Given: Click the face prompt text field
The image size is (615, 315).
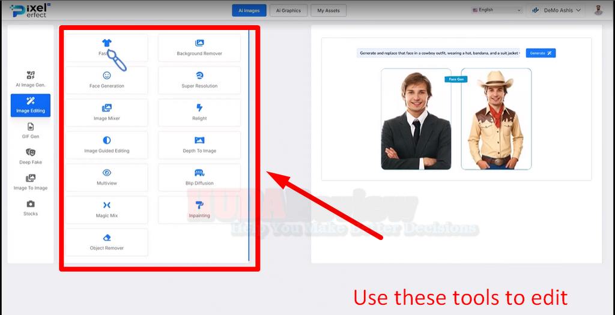Looking at the screenshot, I should pyautogui.click(x=438, y=53).
